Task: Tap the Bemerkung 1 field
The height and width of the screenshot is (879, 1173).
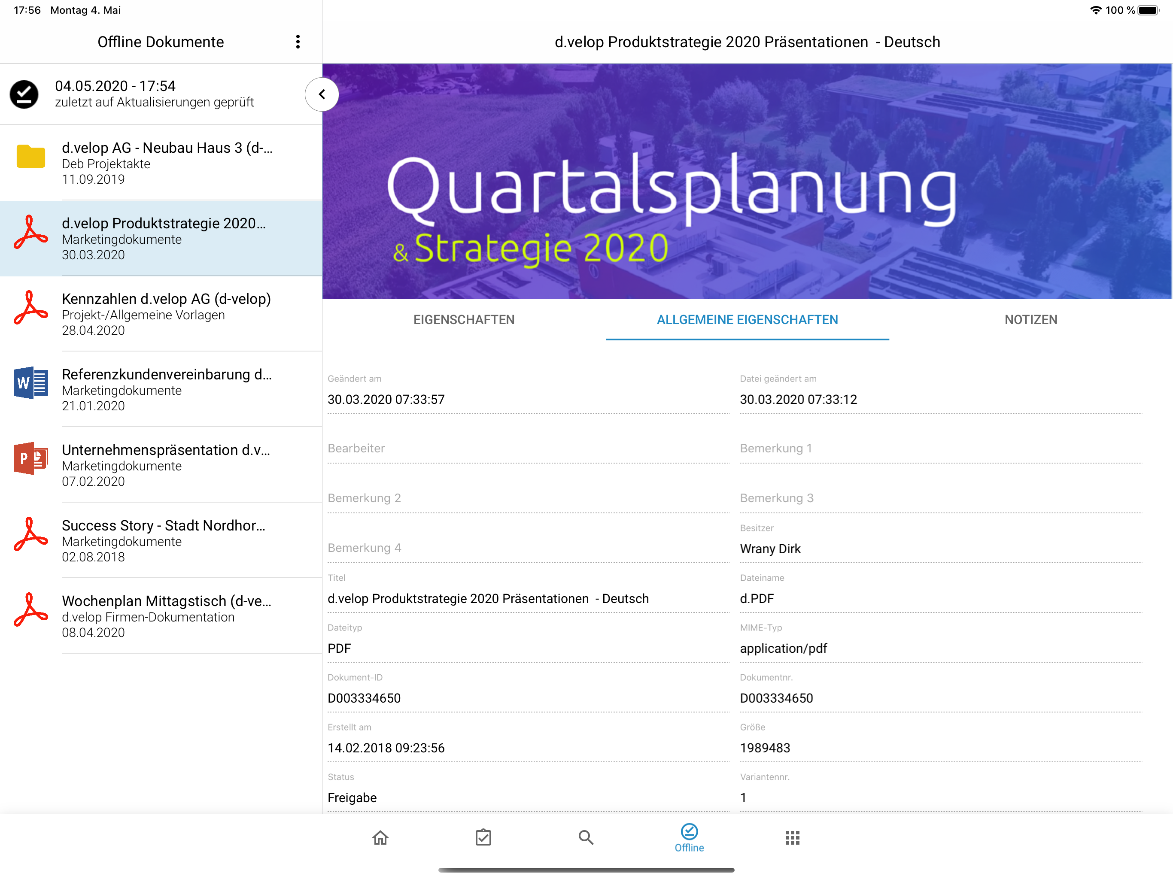Action: [941, 449]
